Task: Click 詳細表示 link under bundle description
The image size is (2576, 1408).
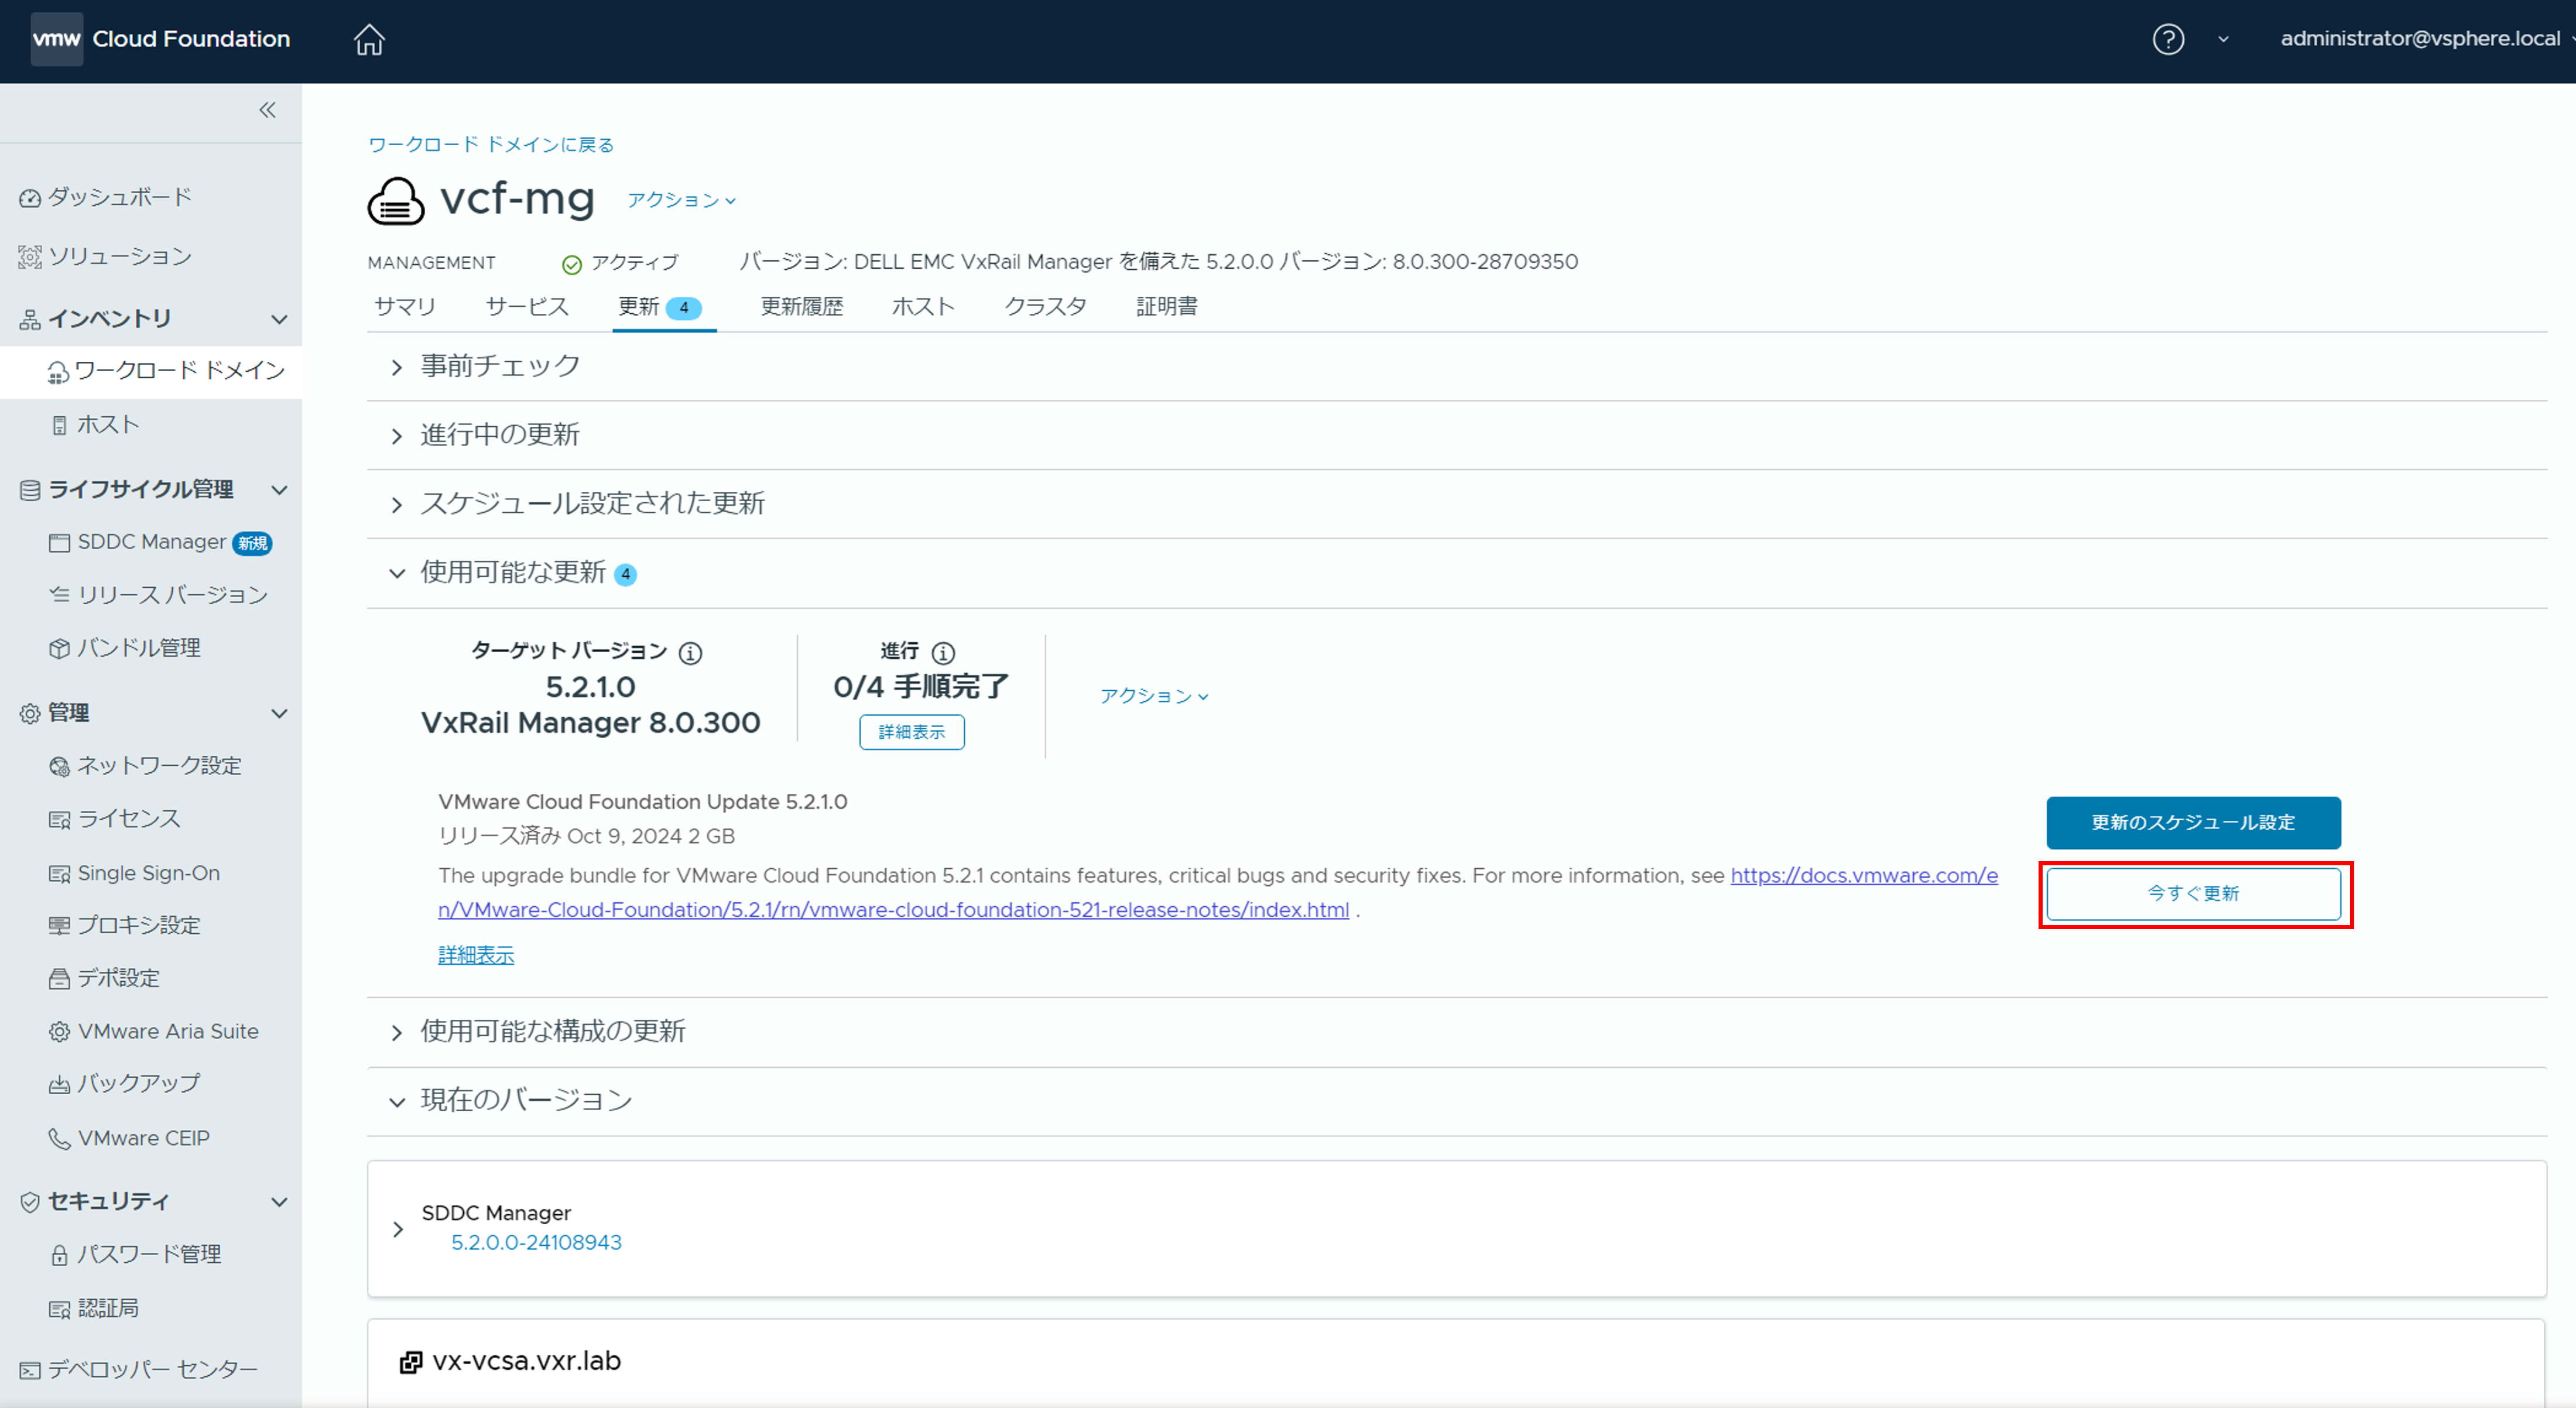Action: pyautogui.click(x=476, y=955)
